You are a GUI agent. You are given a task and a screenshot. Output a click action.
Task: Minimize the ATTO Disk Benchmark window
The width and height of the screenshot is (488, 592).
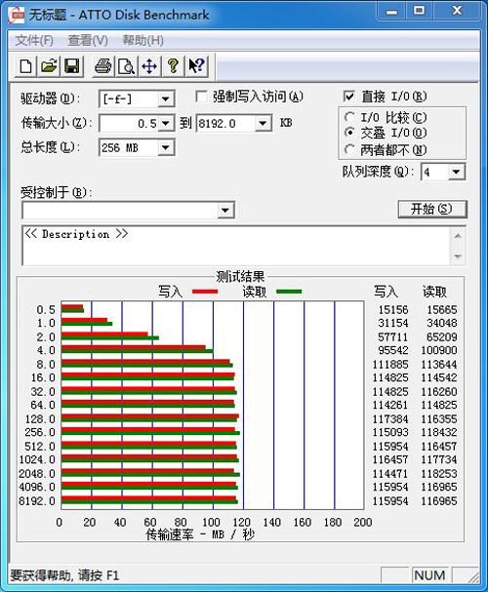[391, 11]
